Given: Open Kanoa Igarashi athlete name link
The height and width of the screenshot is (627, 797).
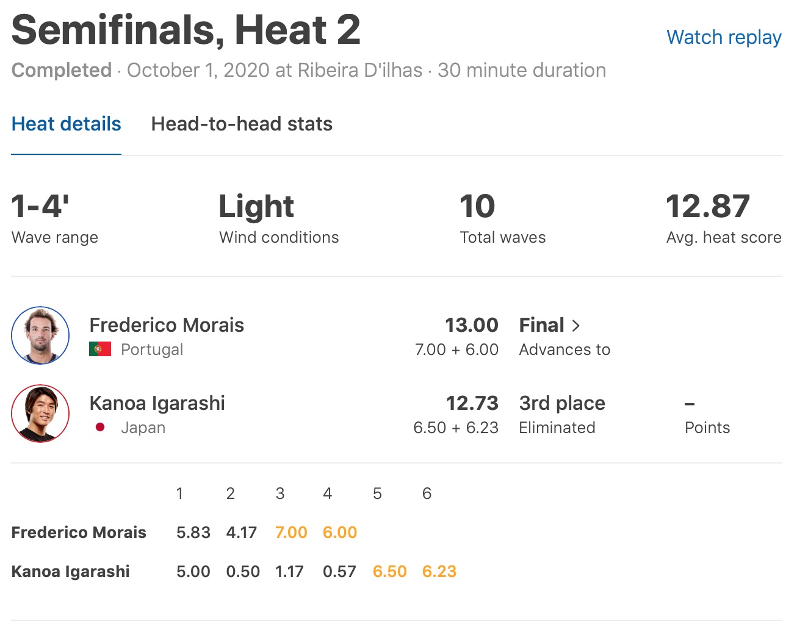Looking at the screenshot, I should 157,403.
